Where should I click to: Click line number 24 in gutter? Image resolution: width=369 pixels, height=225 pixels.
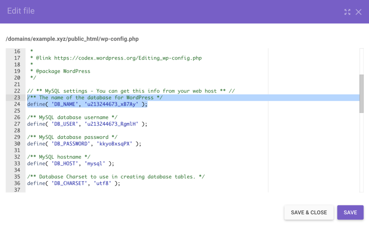click(17, 104)
